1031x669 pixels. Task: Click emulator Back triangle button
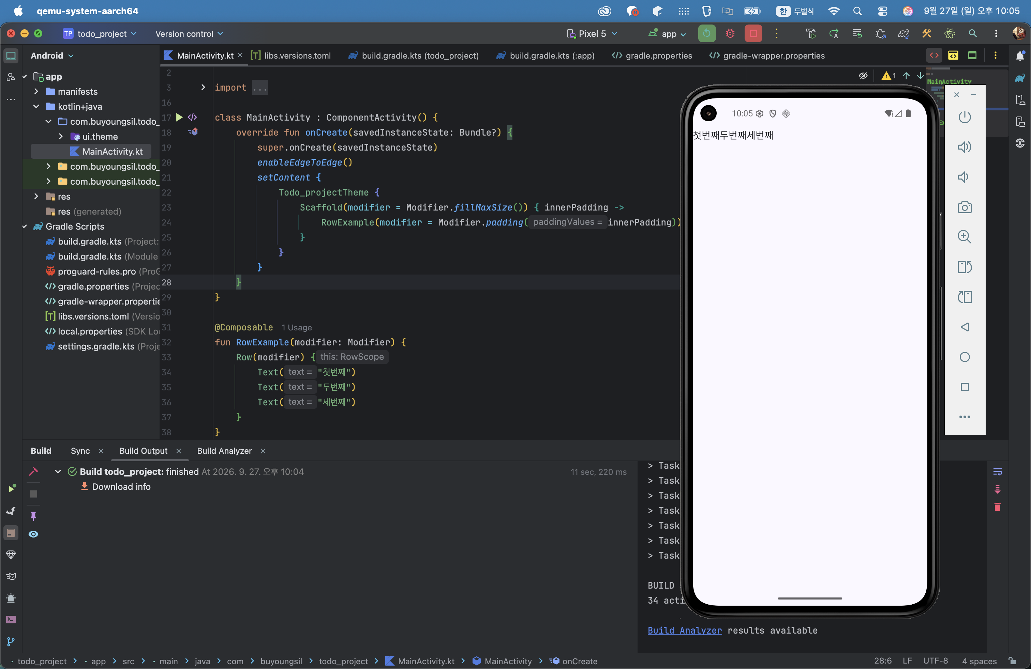tap(964, 327)
